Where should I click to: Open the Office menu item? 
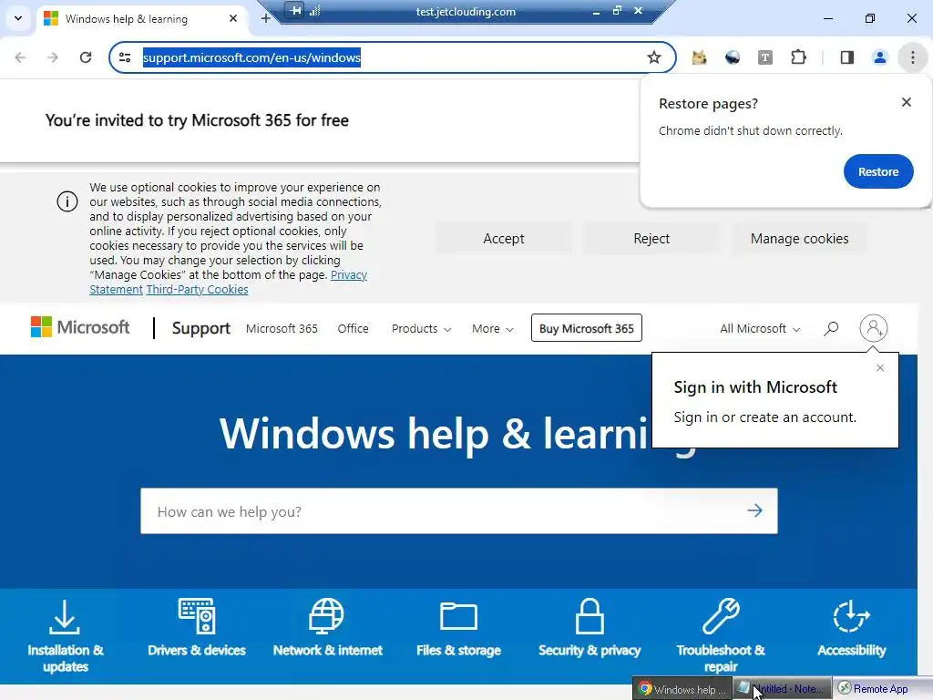(353, 328)
